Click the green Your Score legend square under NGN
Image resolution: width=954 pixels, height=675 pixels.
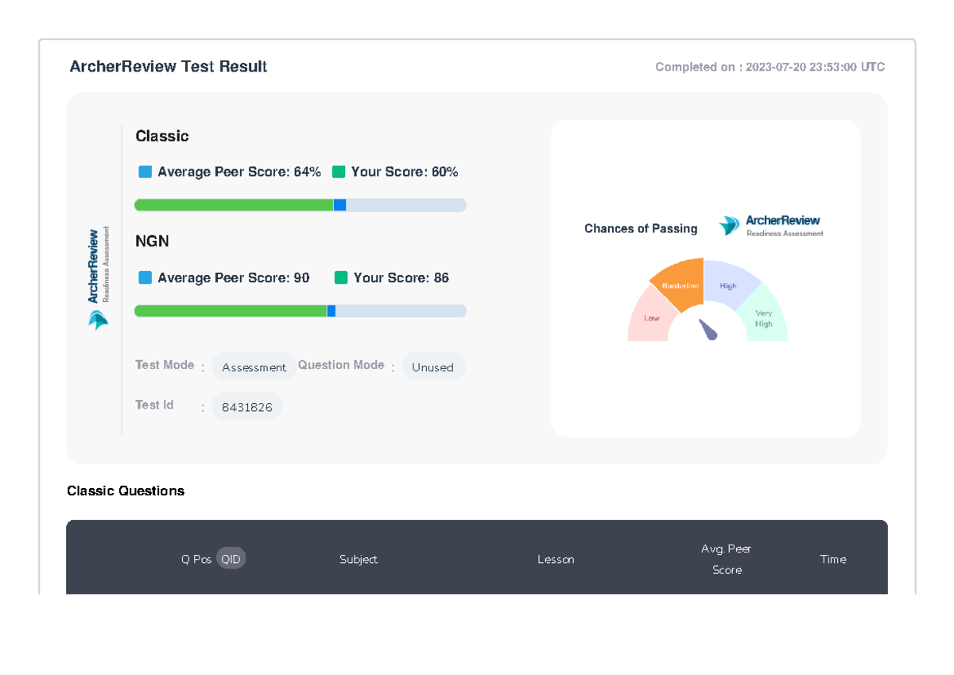(x=340, y=277)
